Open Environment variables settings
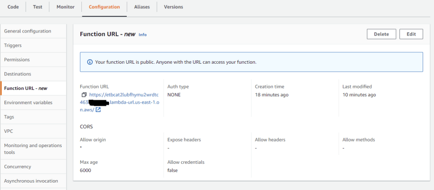The image size is (434, 190). (x=33, y=103)
